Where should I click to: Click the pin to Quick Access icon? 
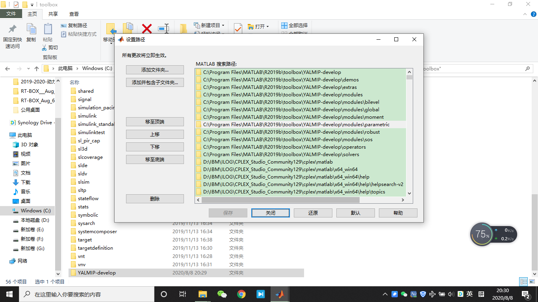pyautogui.click(x=13, y=29)
